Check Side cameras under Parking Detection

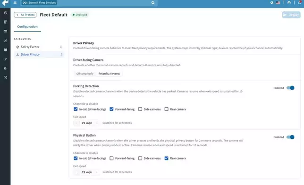click(140, 109)
